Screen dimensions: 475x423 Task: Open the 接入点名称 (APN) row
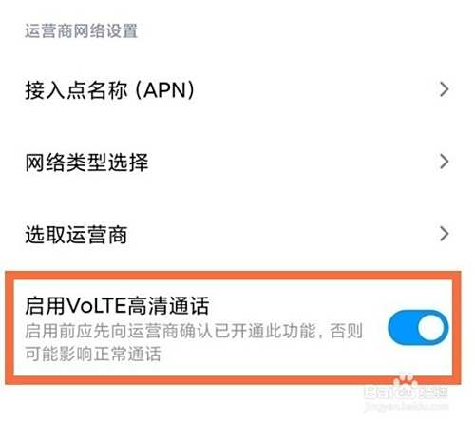click(237, 90)
